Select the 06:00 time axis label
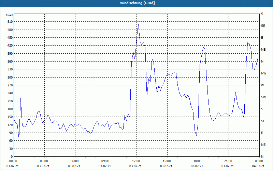This screenshot has width=273, height=170. coord(74,161)
